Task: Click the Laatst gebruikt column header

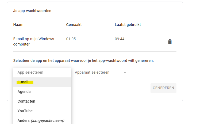Action: [128, 25]
